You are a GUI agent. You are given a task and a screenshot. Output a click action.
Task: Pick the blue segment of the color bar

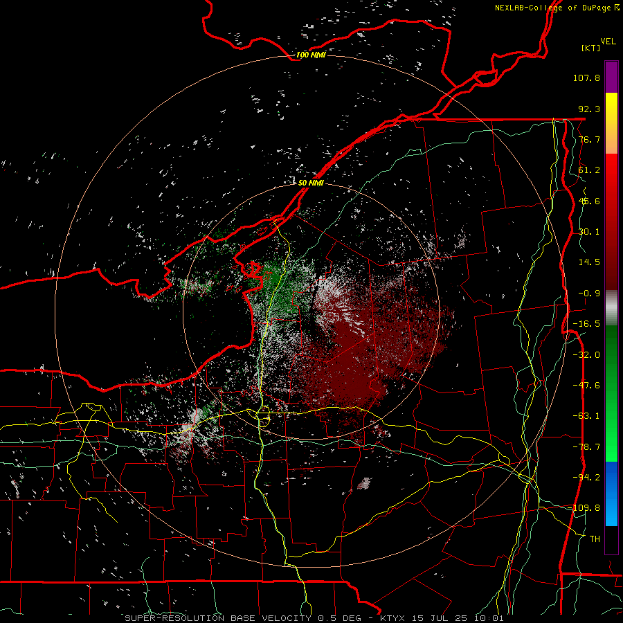(611, 494)
